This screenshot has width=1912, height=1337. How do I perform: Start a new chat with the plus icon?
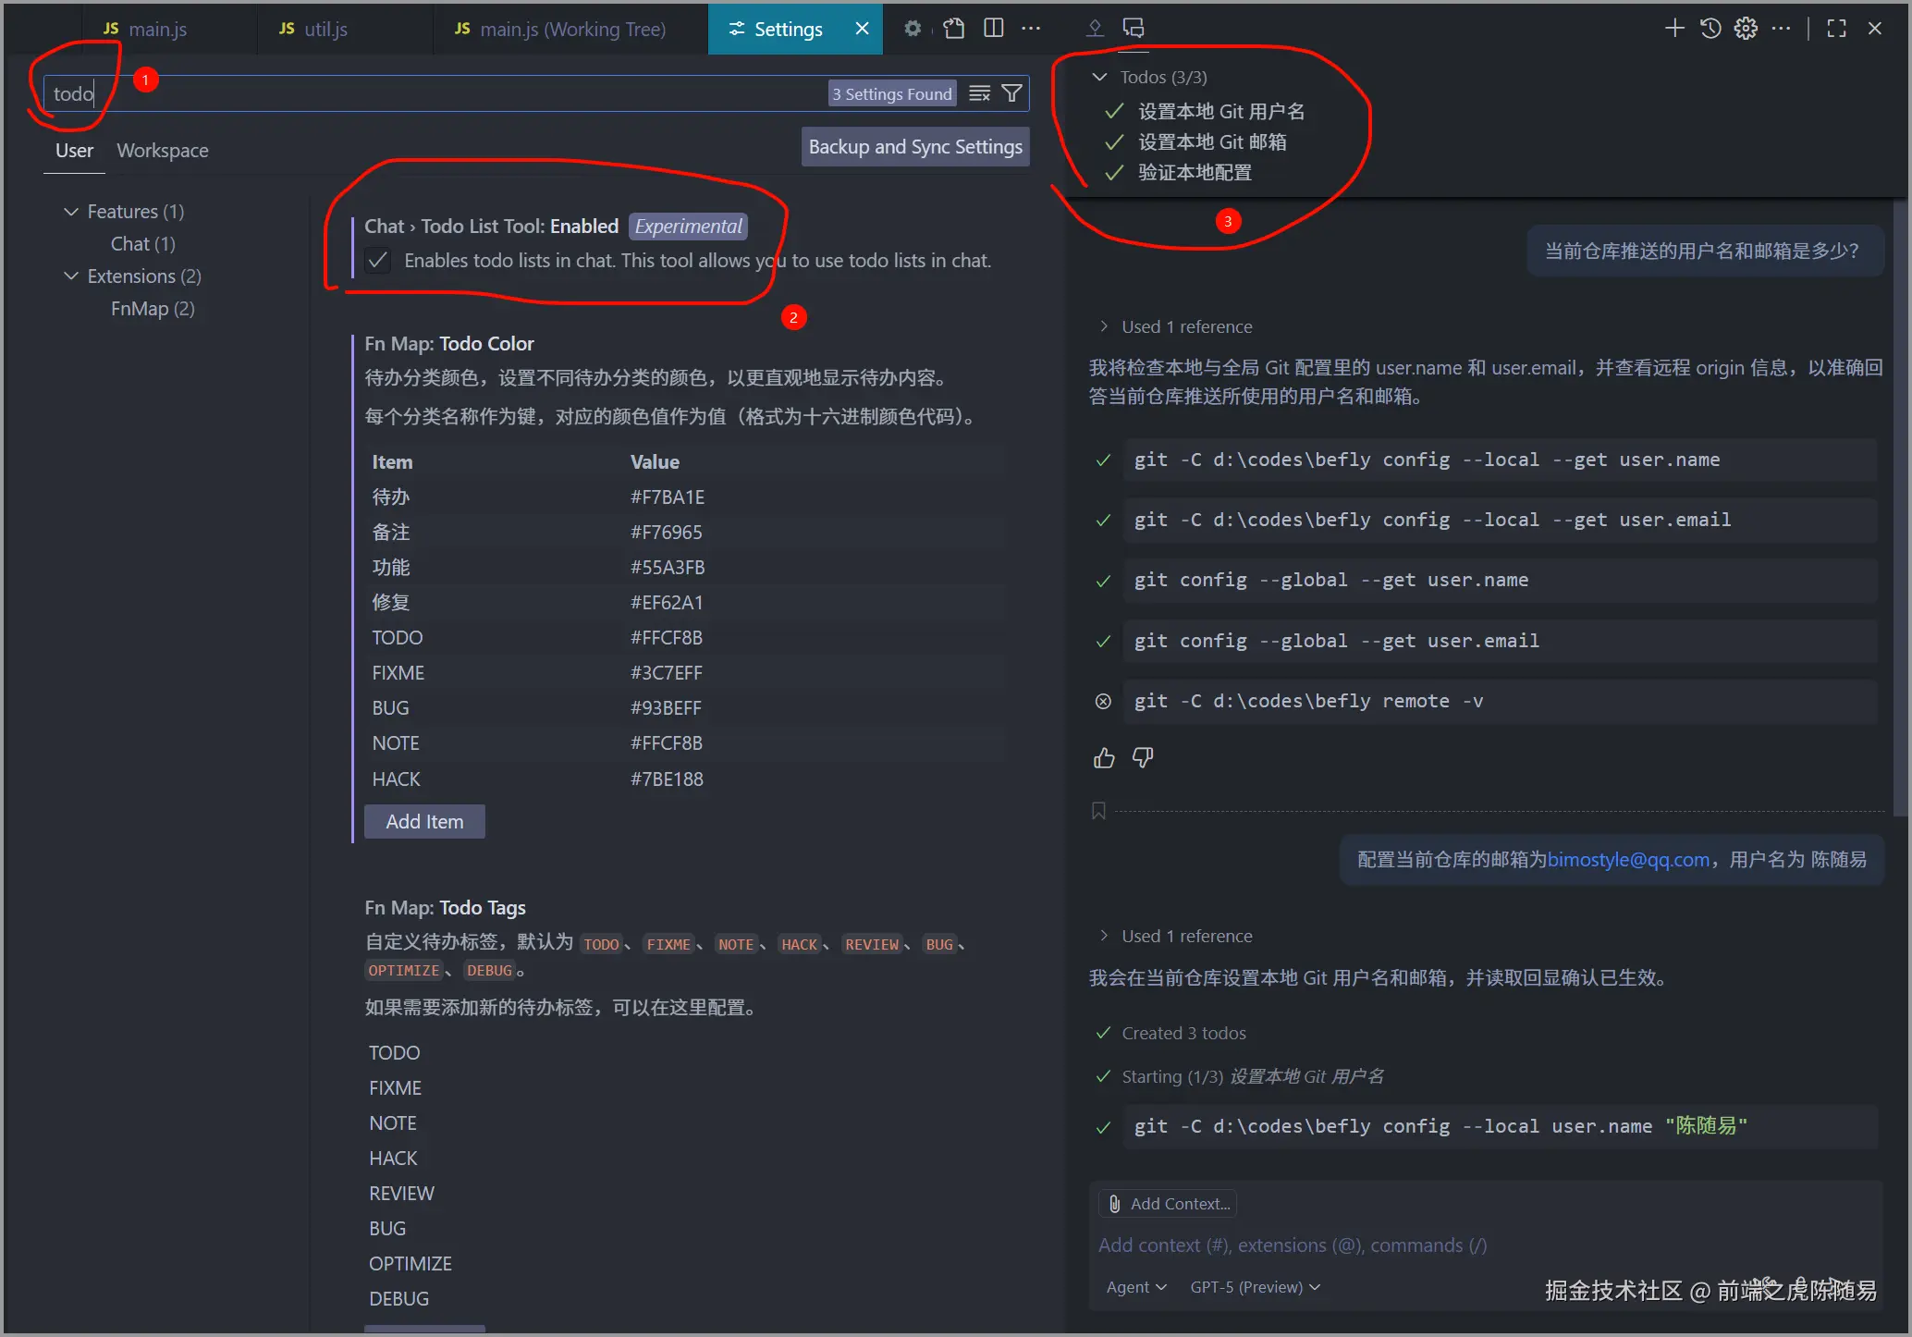pos(1673,28)
